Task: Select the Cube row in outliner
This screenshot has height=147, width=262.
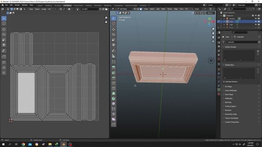Action: coord(239,22)
